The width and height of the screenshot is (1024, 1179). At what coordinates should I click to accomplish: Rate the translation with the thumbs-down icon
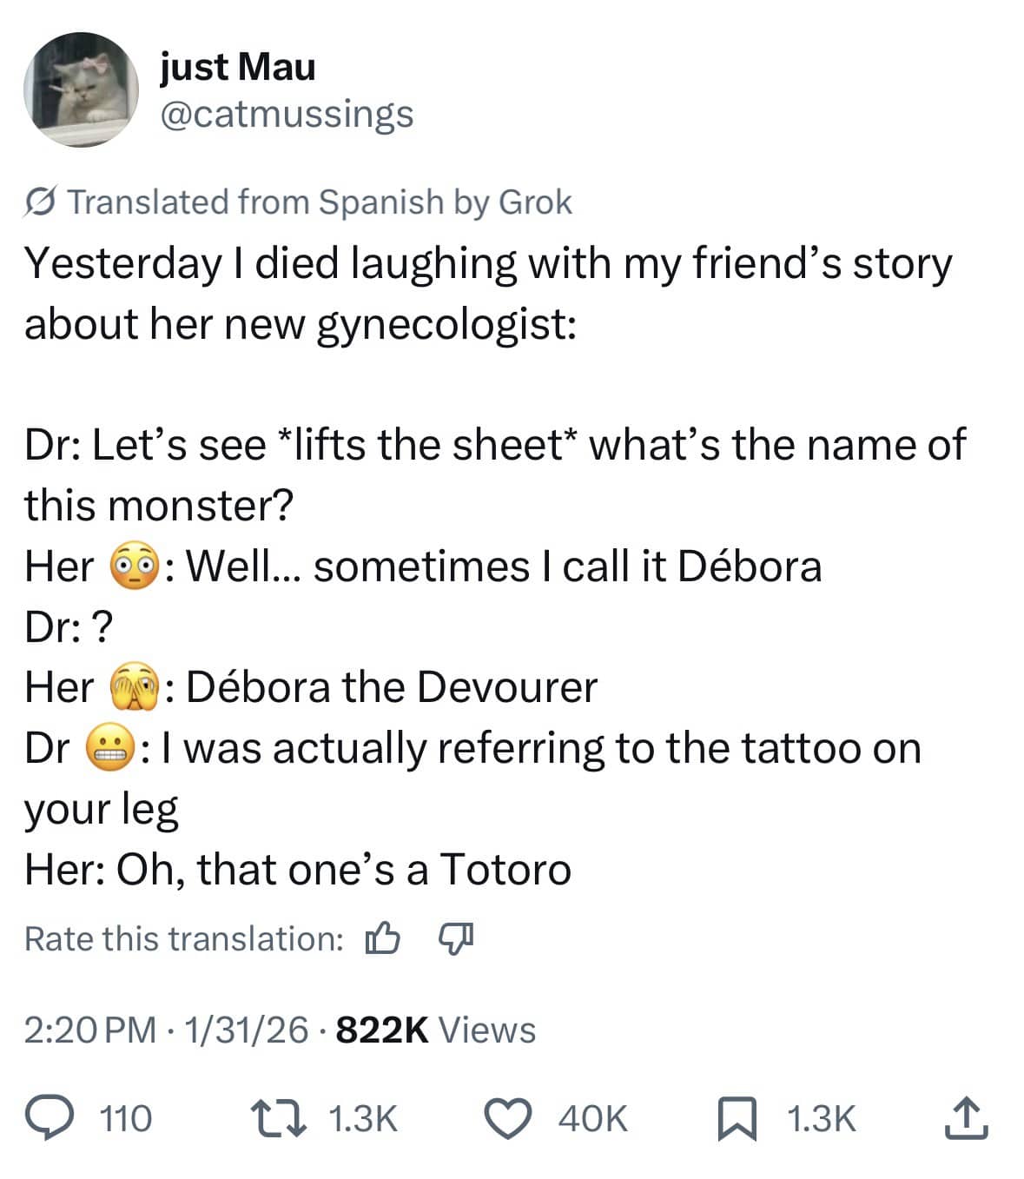pos(455,938)
